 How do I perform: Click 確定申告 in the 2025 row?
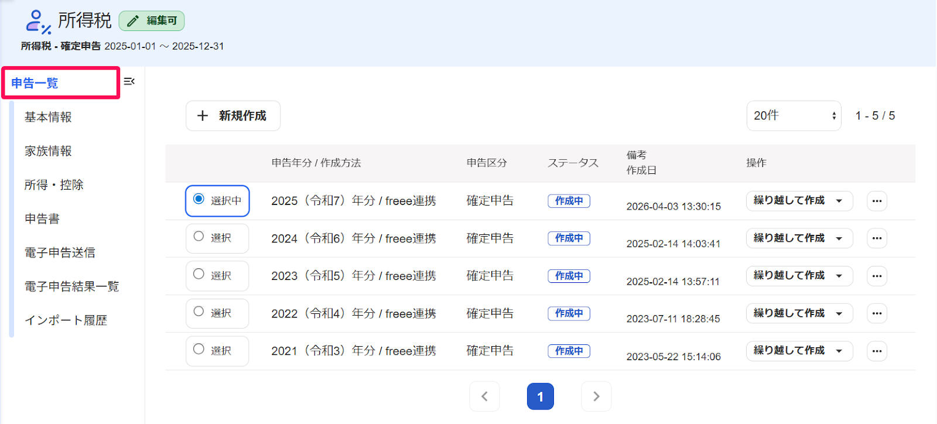(490, 201)
